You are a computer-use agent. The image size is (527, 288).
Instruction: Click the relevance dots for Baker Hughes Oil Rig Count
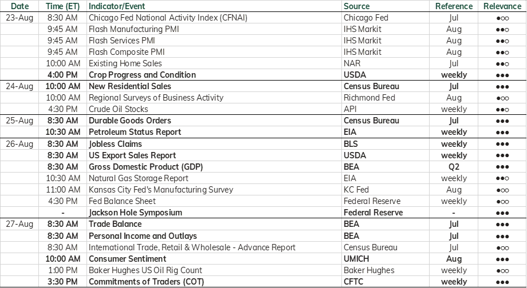tap(502, 270)
